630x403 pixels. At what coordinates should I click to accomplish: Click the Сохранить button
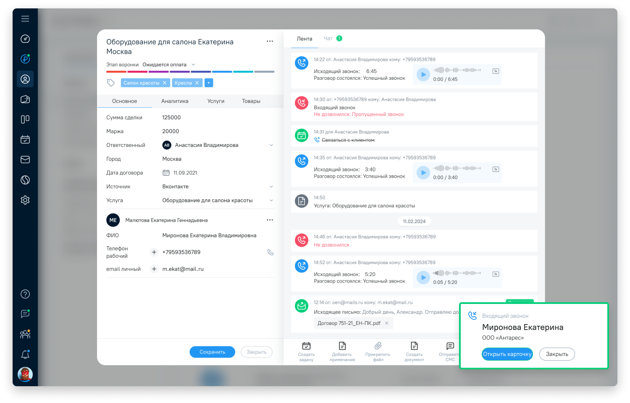212,352
